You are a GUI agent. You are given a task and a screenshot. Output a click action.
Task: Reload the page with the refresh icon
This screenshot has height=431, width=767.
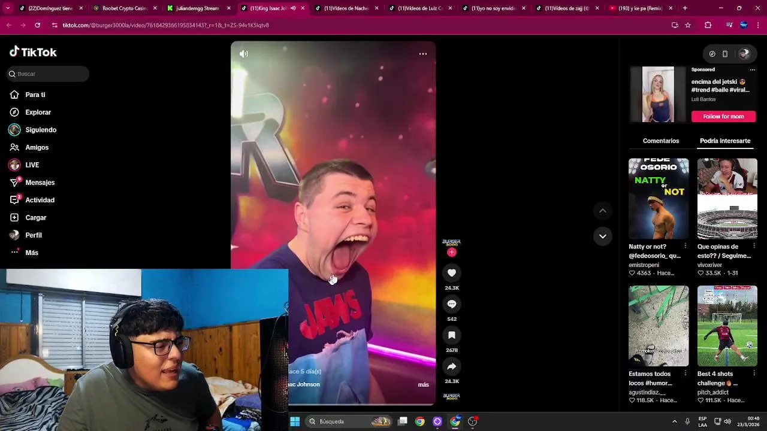click(37, 25)
